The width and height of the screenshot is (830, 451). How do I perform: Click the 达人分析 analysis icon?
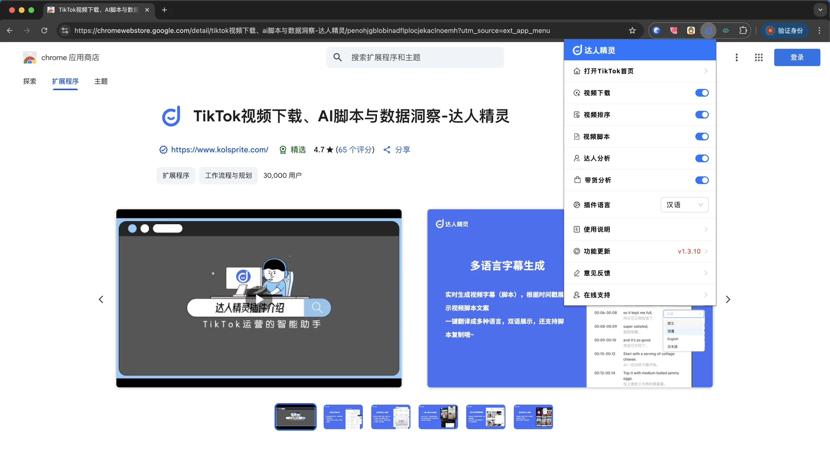pyautogui.click(x=577, y=158)
